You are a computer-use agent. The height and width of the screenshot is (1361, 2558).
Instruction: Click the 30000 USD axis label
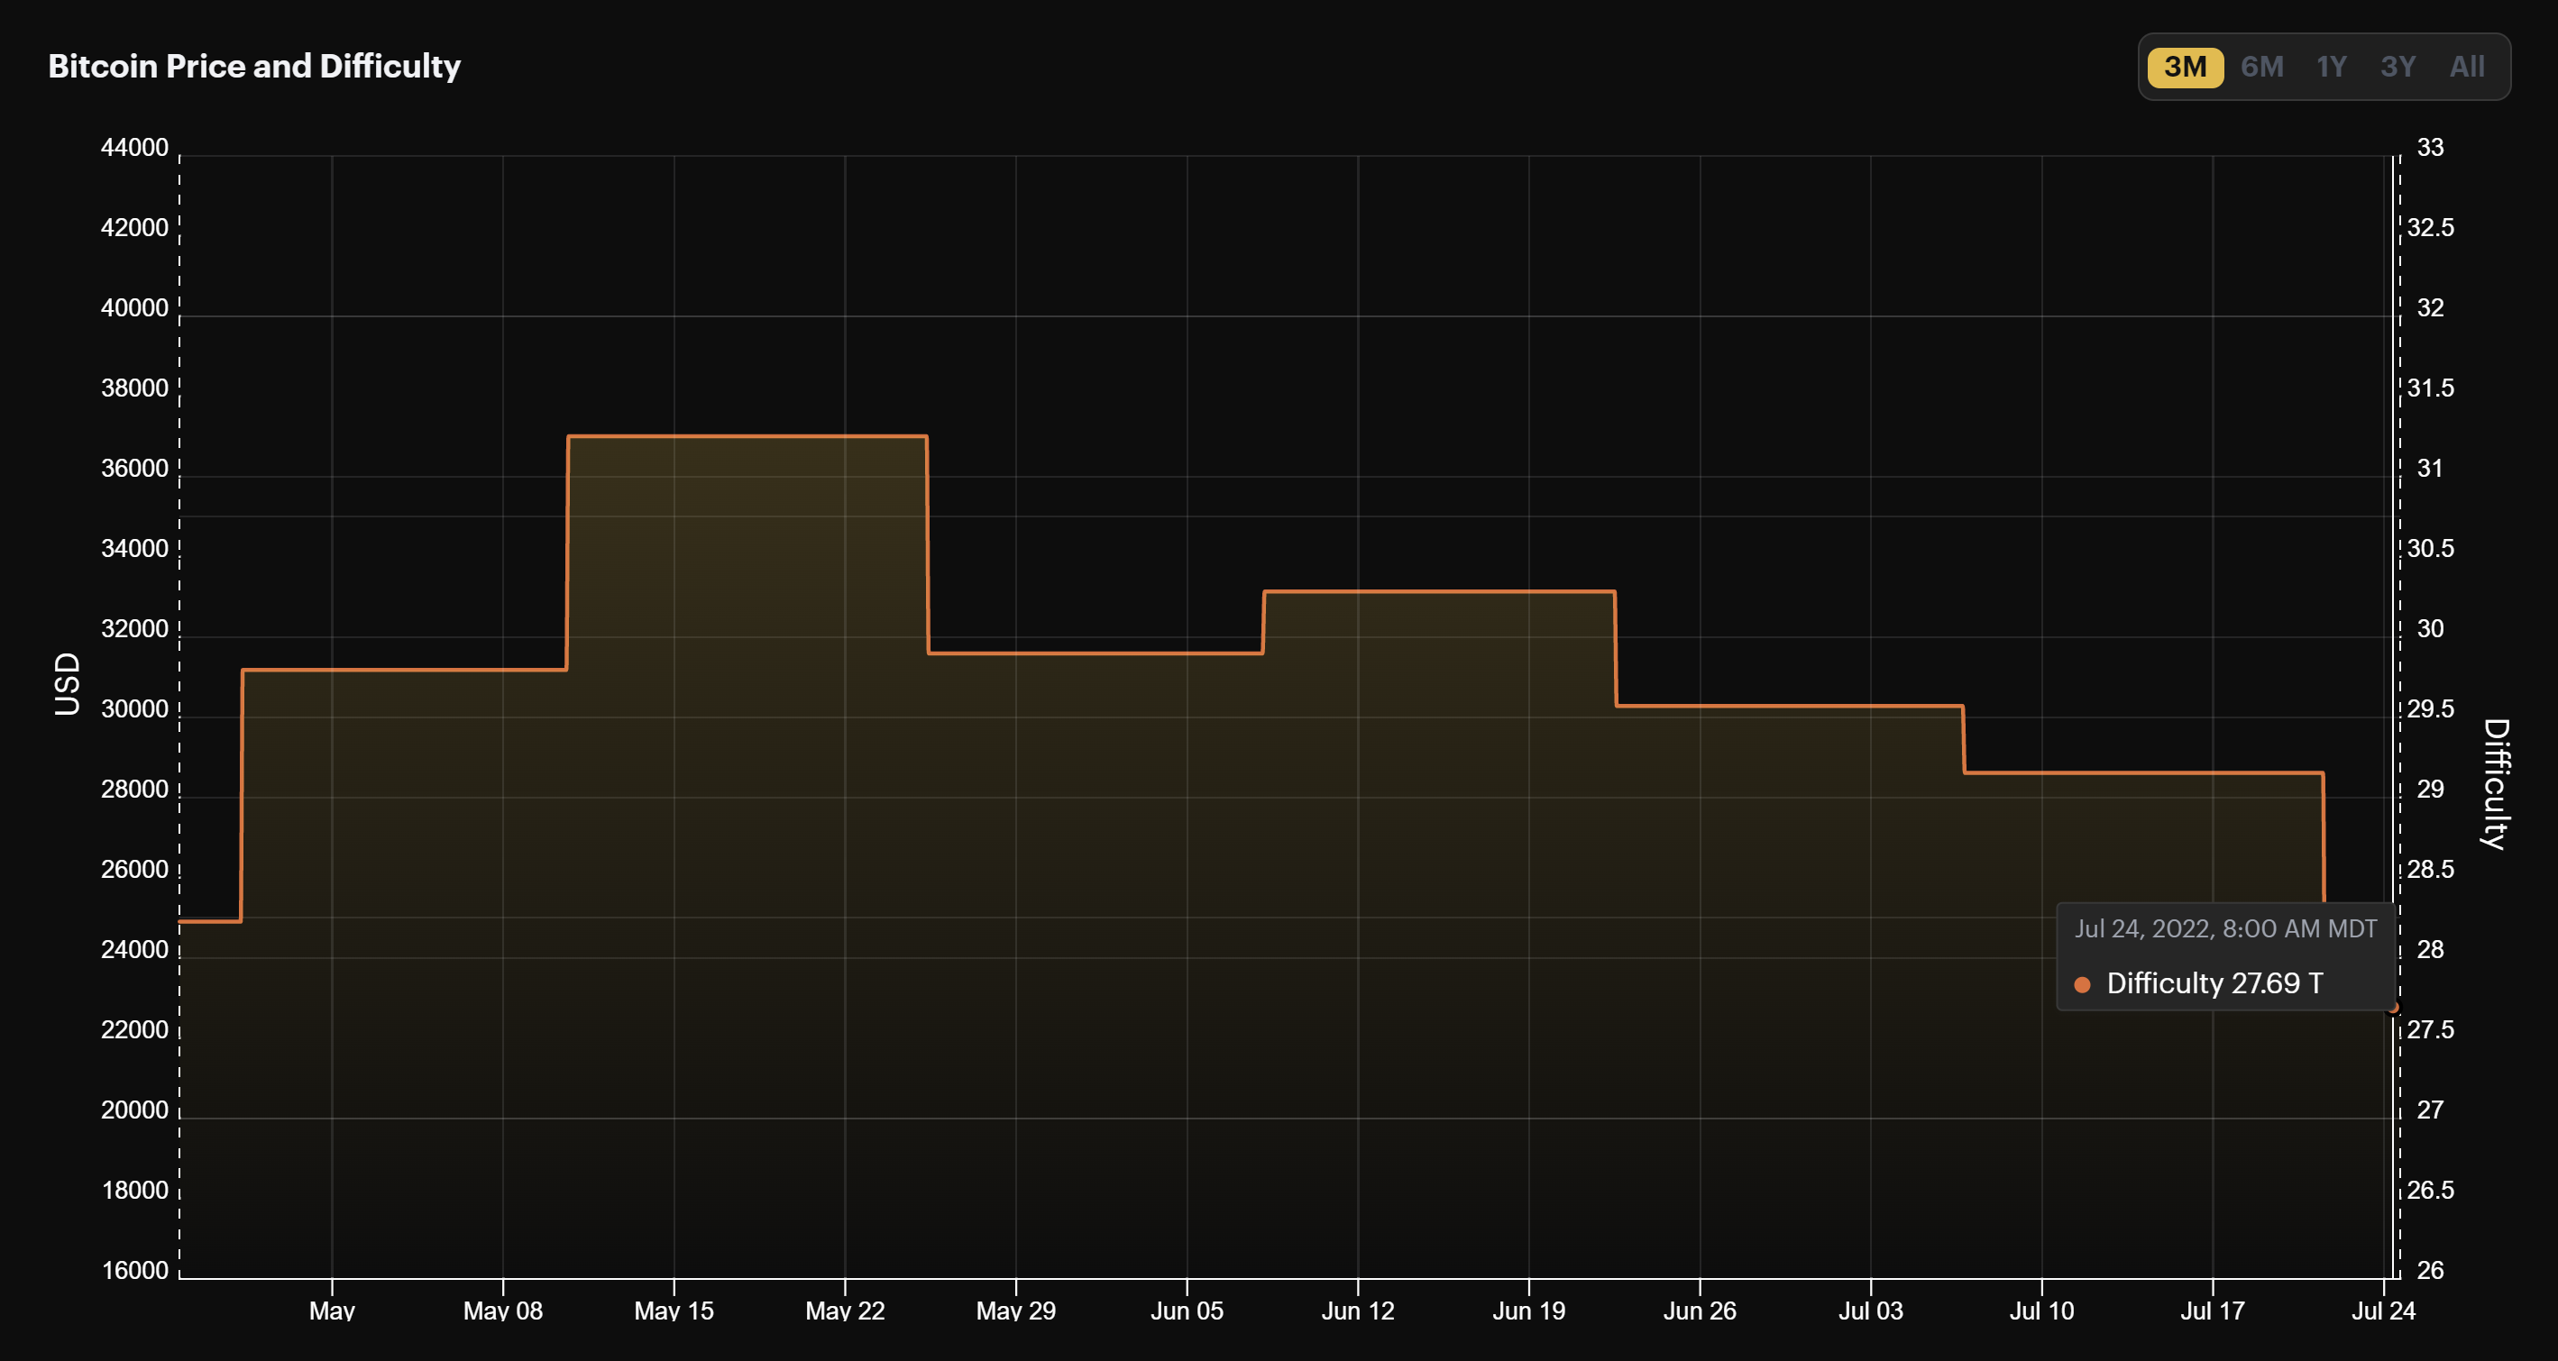tap(134, 708)
